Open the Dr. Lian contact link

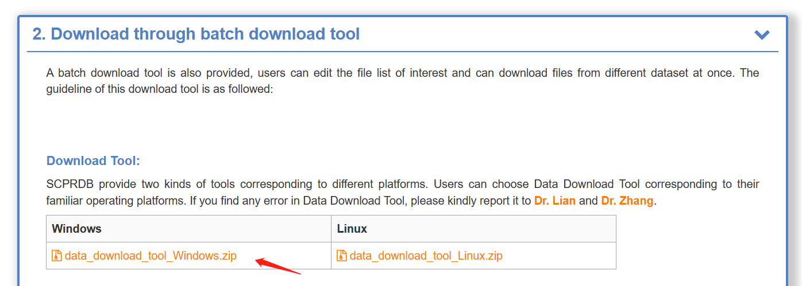[x=555, y=201]
